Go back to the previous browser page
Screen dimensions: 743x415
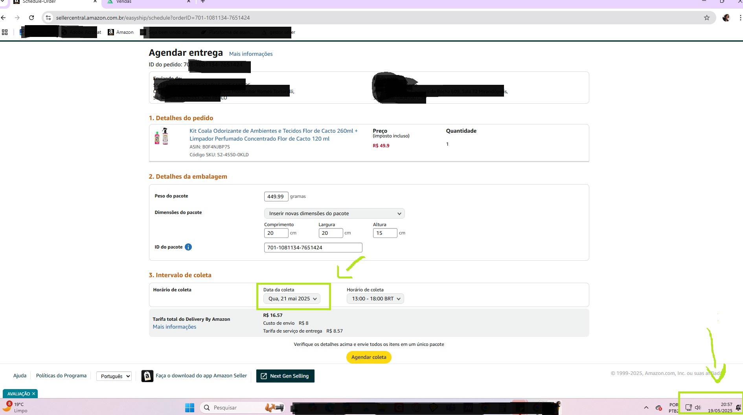click(x=4, y=18)
